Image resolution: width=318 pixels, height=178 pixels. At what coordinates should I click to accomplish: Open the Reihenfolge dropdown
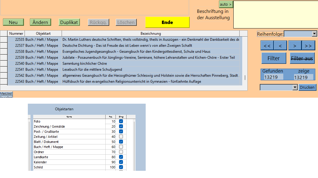pos(314,34)
